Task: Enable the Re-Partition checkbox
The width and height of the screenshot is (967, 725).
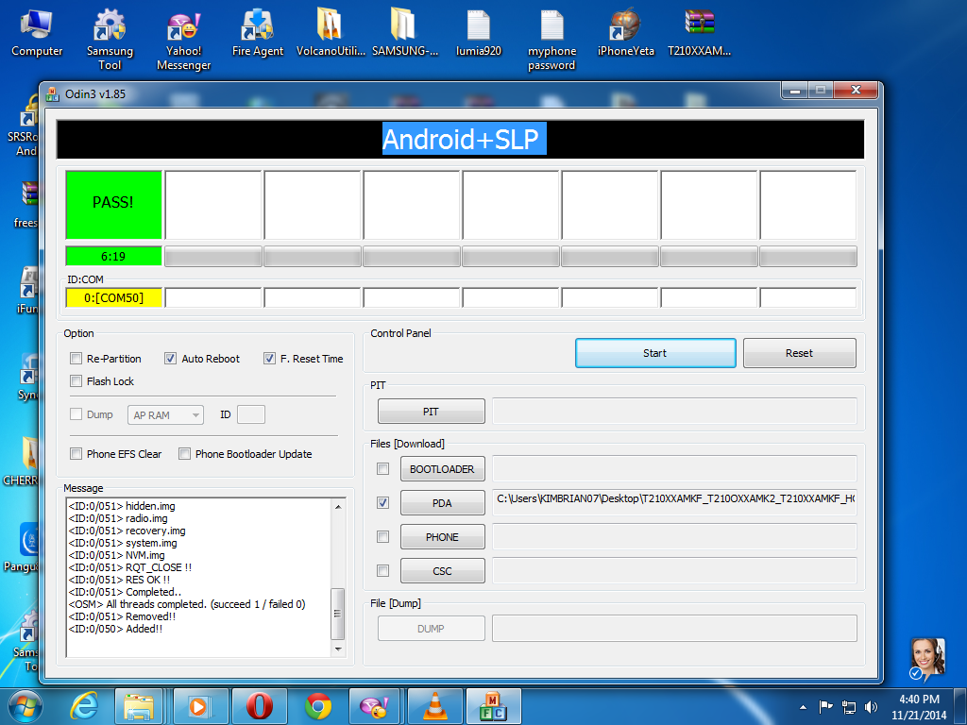Action: [x=76, y=359]
